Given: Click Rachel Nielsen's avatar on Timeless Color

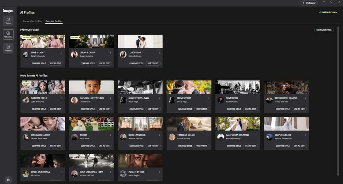Looking at the screenshot, I should click(x=172, y=137).
